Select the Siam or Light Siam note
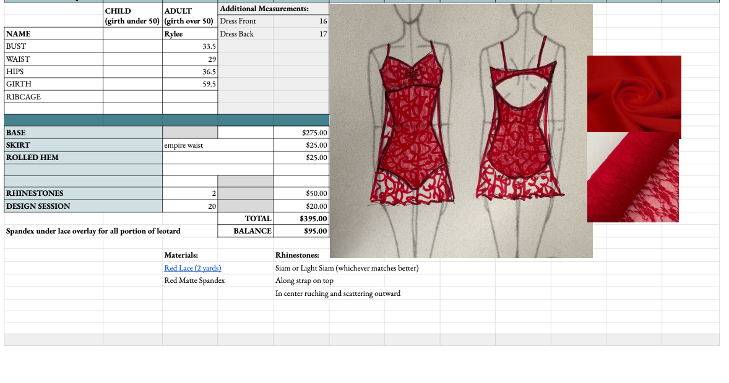This screenshot has width=729, height=383. pyautogui.click(x=347, y=268)
